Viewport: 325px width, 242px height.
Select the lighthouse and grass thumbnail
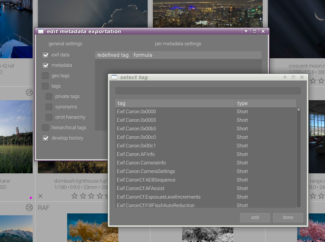16,137
